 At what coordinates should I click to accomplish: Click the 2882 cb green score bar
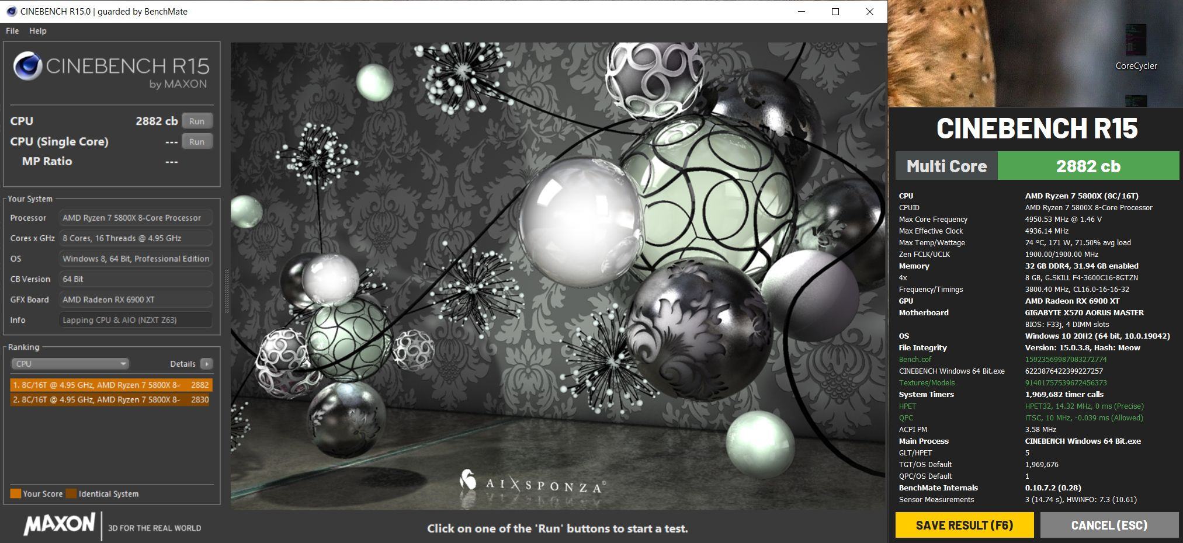pos(1088,166)
